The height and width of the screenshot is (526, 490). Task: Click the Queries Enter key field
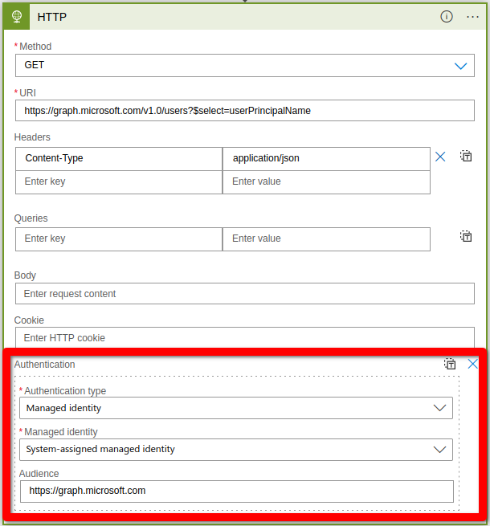click(119, 239)
